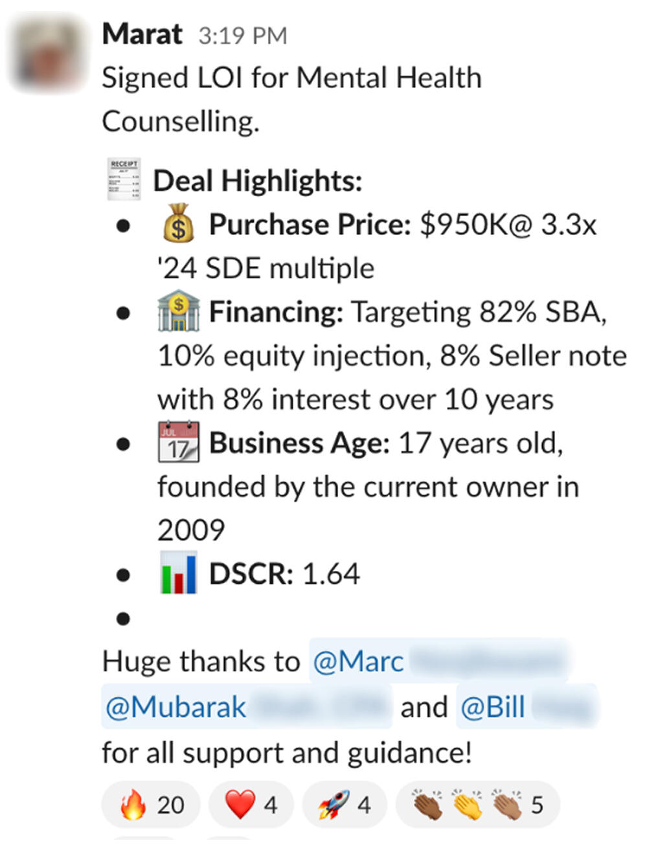Toggle the clapping hands reaction with 5

(478, 805)
